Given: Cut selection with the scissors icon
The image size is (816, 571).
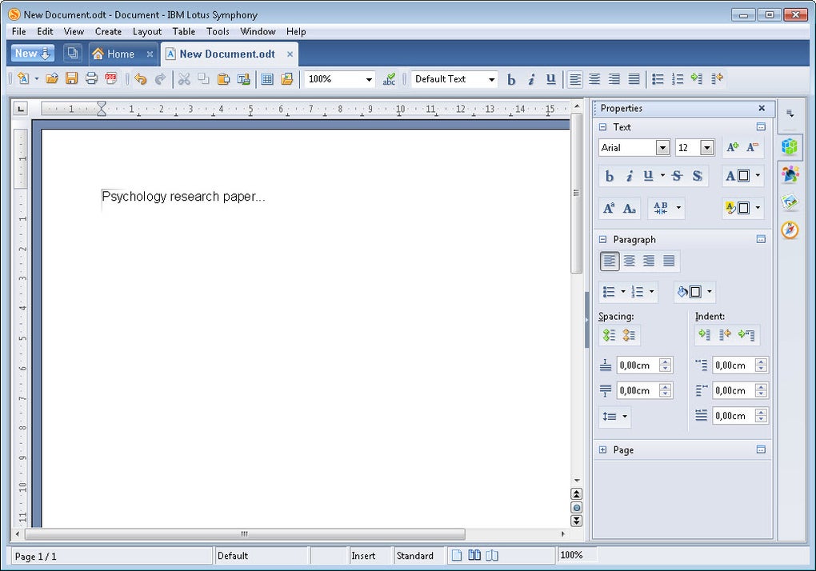Looking at the screenshot, I should point(184,79).
